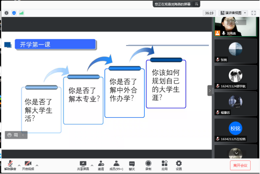Click the red Leave Meeting button
The image size is (260, 174).
[240, 165]
